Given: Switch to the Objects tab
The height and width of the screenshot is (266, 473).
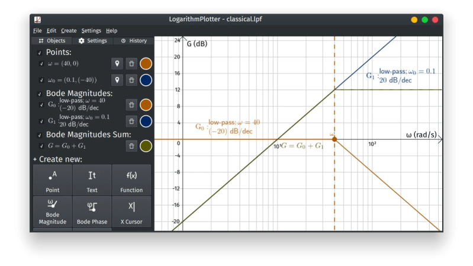Looking at the screenshot, I should [52, 41].
